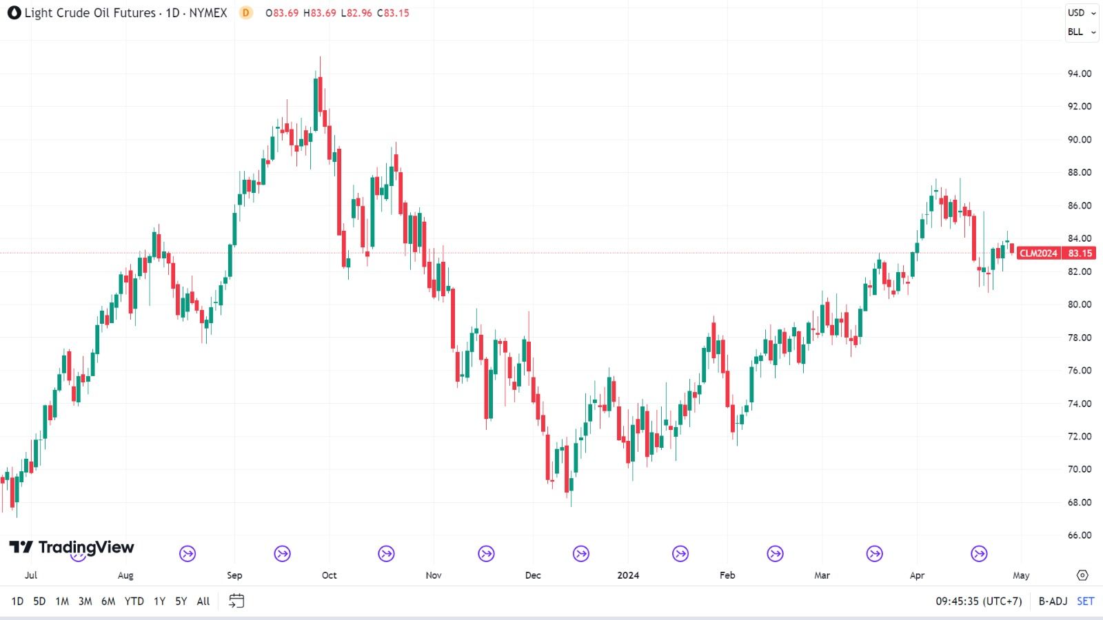
Task: Click the rollover marker between Apr and May
Action: click(x=980, y=553)
